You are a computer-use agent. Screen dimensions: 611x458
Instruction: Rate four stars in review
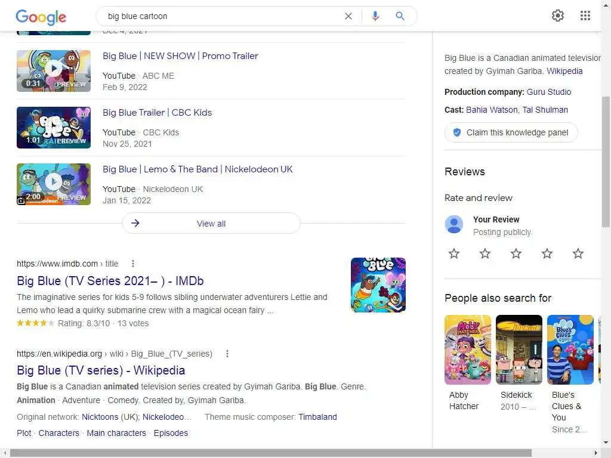(547, 253)
